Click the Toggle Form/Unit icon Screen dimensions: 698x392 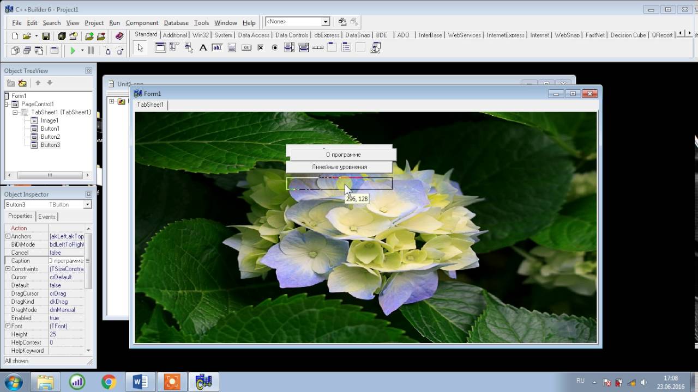pos(39,51)
